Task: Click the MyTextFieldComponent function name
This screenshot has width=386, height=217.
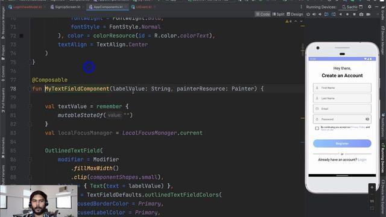Action: 77,89
